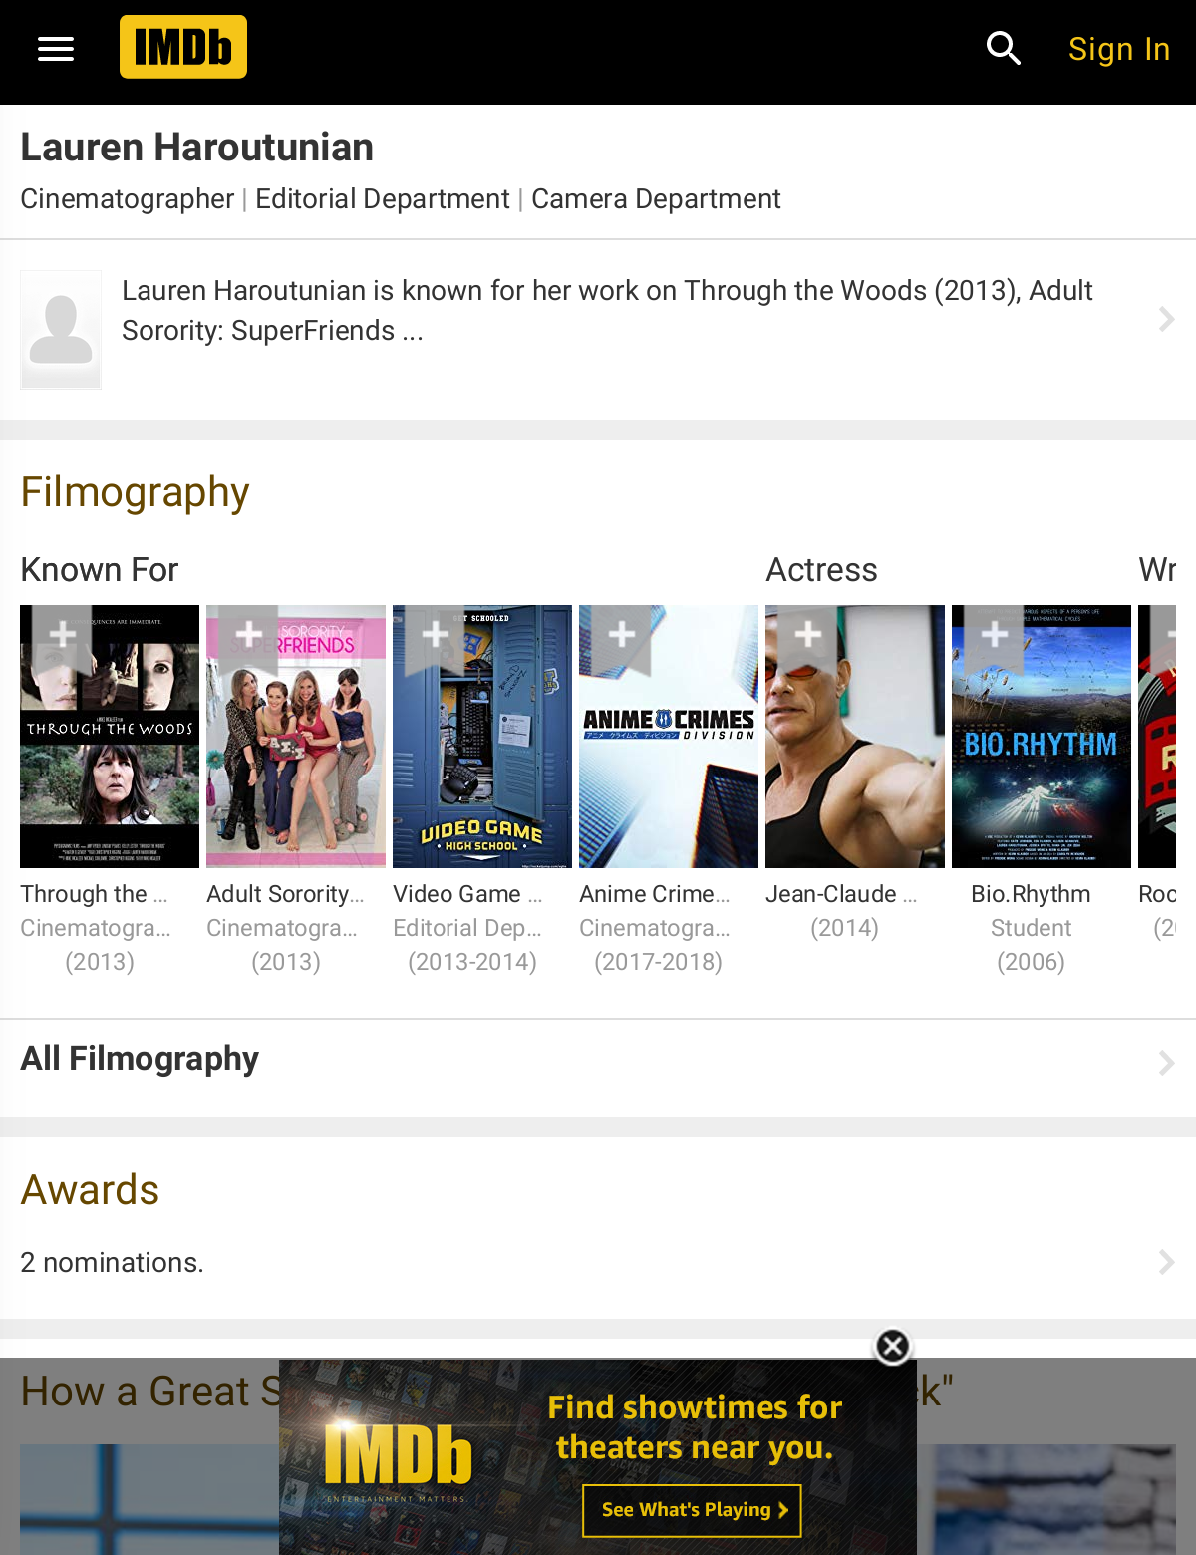Image resolution: width=1196 pixels, height=1555 pixels.
Task: Click the Student role under Bio.Rhythm
Action: pos(1031,928)
